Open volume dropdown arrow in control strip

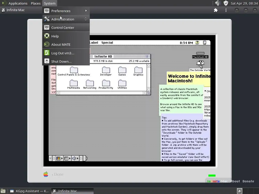click(x=77, y=159)
